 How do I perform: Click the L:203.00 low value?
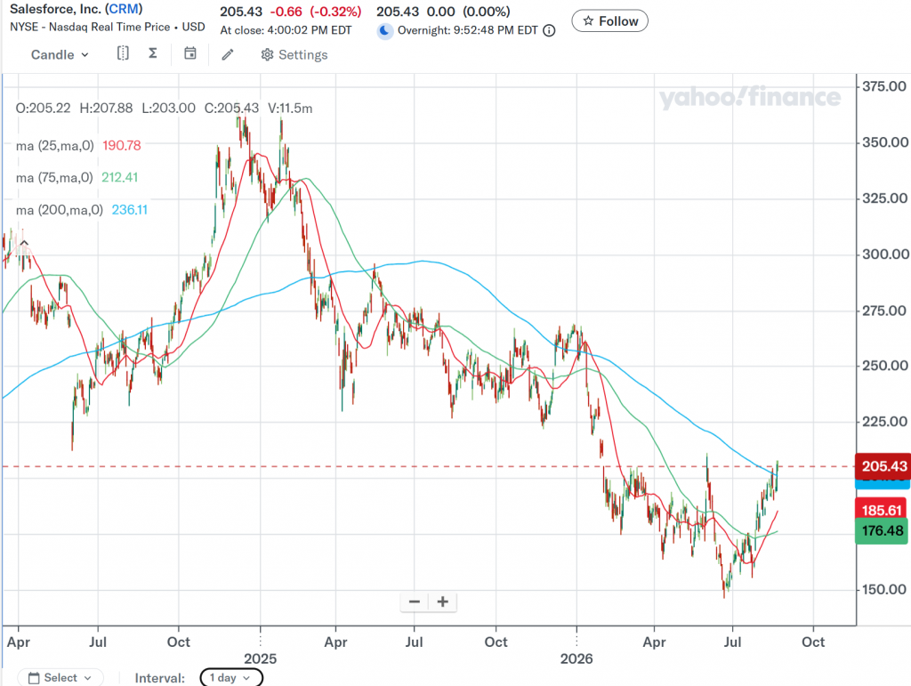(x=168, y=108)
